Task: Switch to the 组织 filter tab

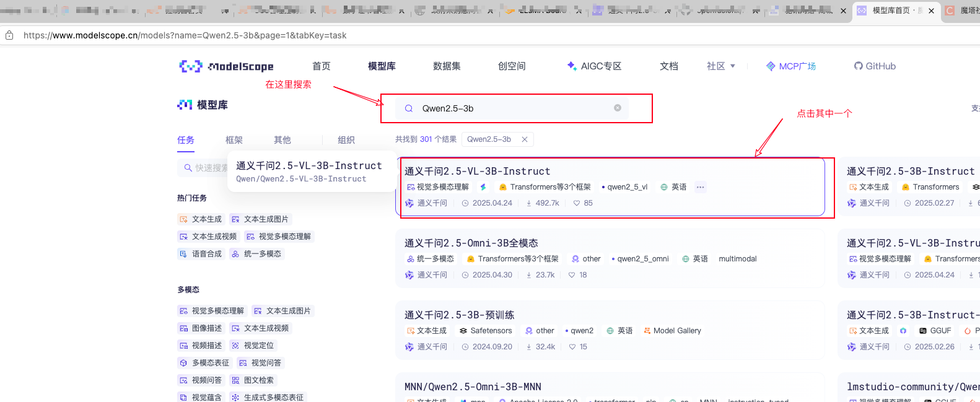Action: (x=346, y=140)
